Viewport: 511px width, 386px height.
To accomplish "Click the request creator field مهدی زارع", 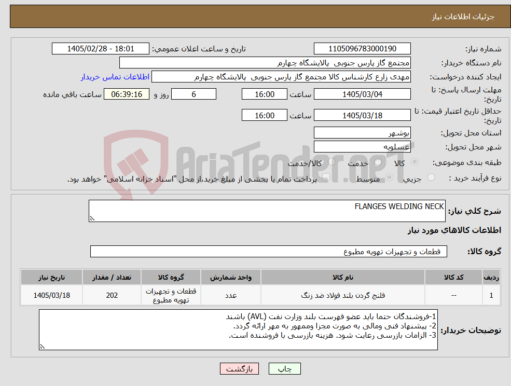I will (x=281, y=77).
